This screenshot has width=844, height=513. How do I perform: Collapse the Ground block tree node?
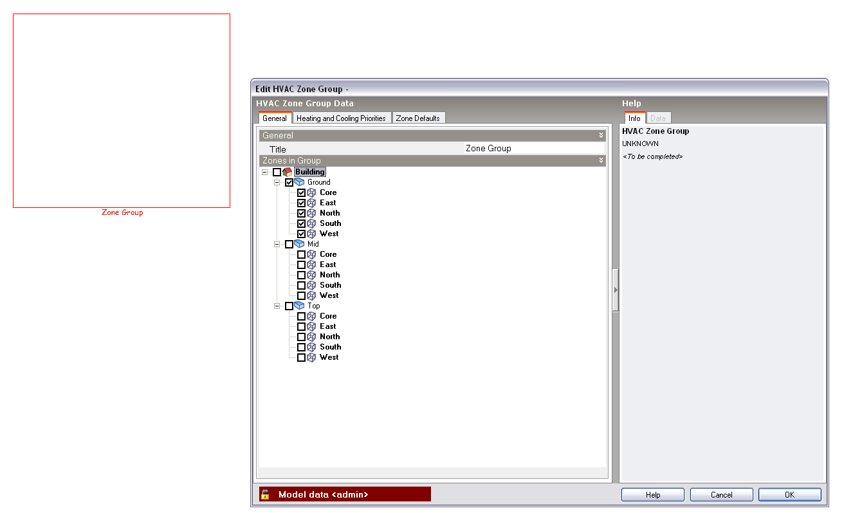[x=277, y=182]
